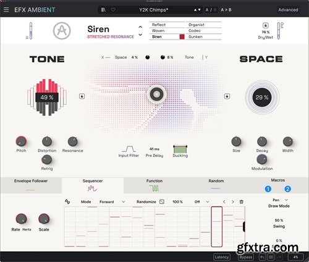
Task: Open the hamburger main menu
Action: click(x=6, y=9)
